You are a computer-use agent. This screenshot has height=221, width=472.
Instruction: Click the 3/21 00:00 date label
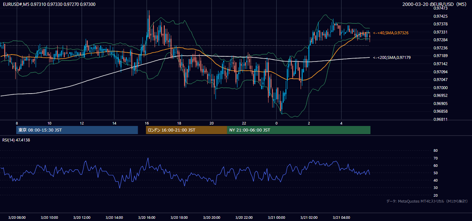tap(277, 217)
